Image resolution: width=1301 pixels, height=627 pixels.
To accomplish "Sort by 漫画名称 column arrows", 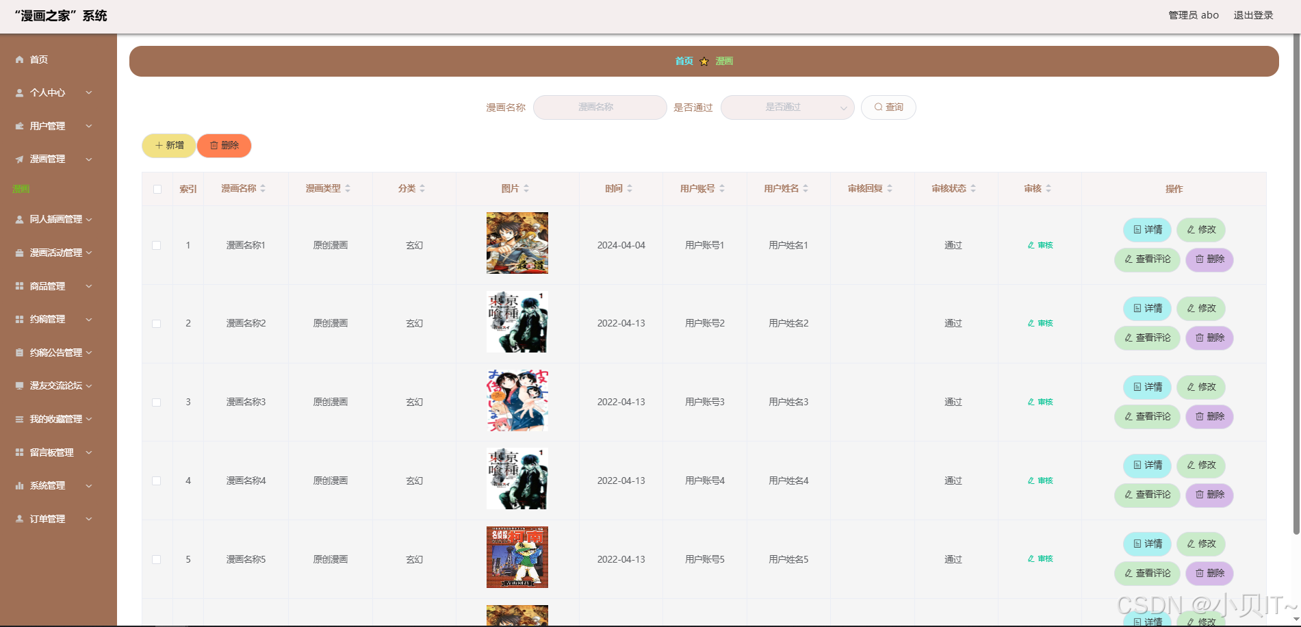I will point(263,188).
